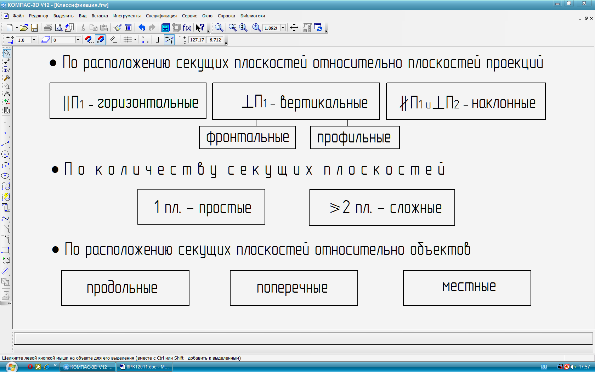The image size is (595, 372).
Task: Open the Инструменты menu
Action: [x=127, y=16]
